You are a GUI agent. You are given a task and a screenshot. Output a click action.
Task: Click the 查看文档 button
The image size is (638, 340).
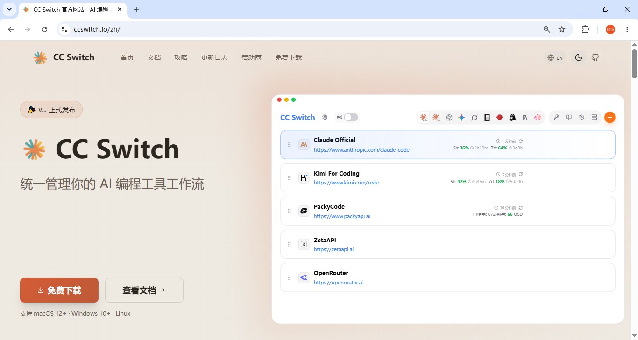(x=144, y=290)
